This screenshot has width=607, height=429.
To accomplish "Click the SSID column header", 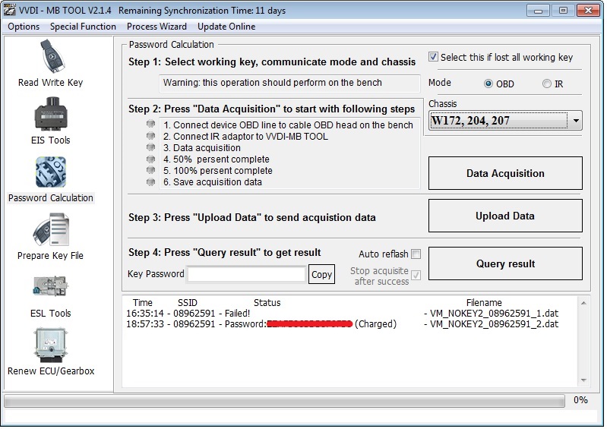I will click(x=188, y=302).
